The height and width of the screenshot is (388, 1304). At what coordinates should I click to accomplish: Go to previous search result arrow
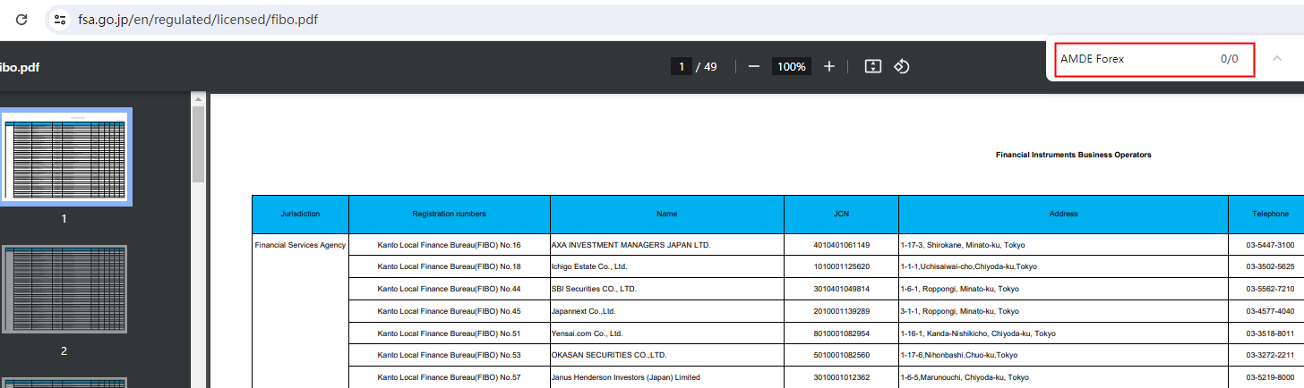click(x=1276, y=59)
